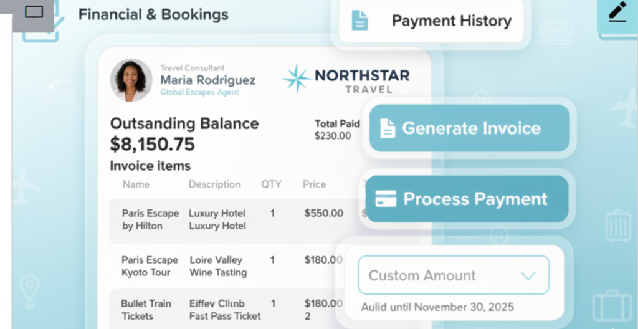Click the rectangle icon in top-left corner
The height and width of the screenshot is (329, 638).
[34, 11]
